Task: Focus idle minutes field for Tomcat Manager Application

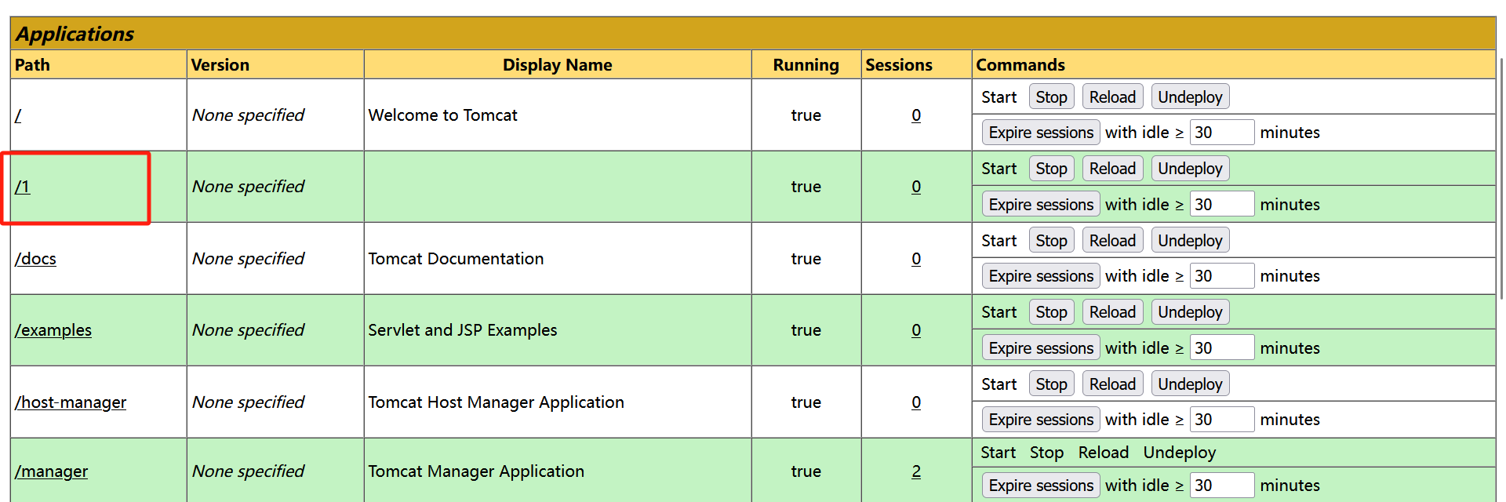Action: (1222, 486)
